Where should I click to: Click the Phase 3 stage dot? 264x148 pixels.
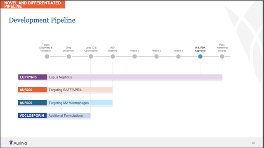tap(178, 57)
